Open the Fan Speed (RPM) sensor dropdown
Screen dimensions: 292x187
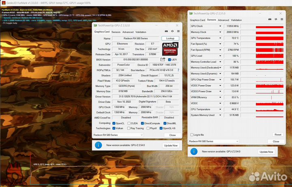(220, 50)
